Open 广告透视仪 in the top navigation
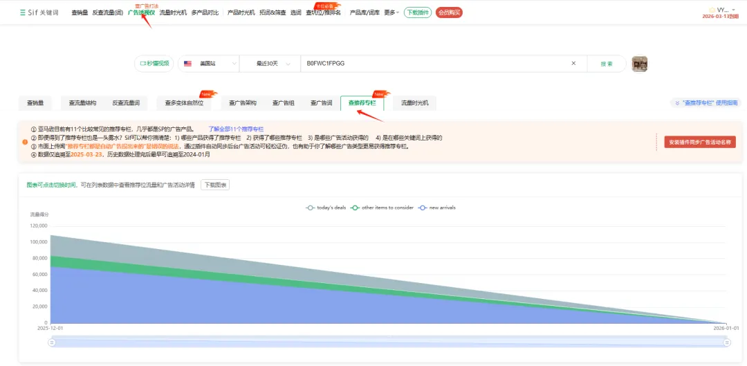The image size is (747, 366). [142, 13]
